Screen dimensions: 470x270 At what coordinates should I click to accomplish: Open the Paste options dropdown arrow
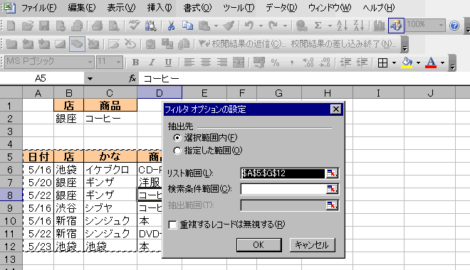[x=216, y=26]
